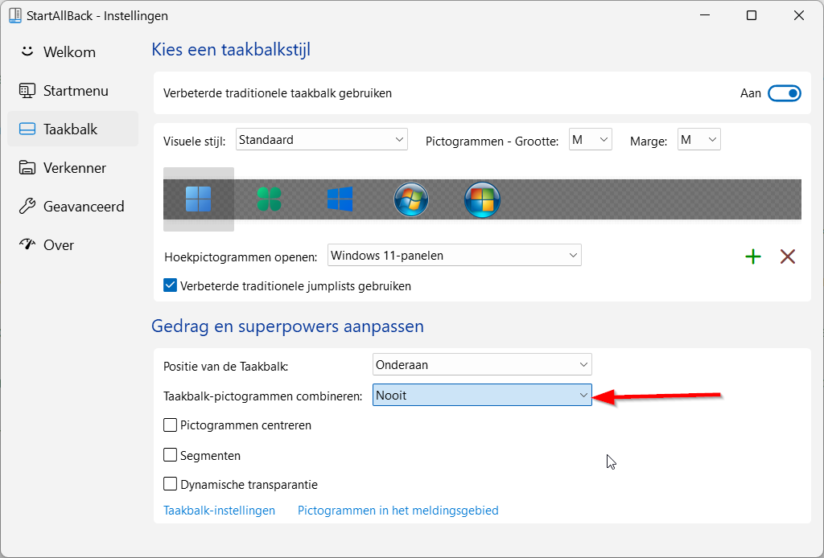Open 'Pictogrammen in het meldingsgebied' link

(398, 511)
